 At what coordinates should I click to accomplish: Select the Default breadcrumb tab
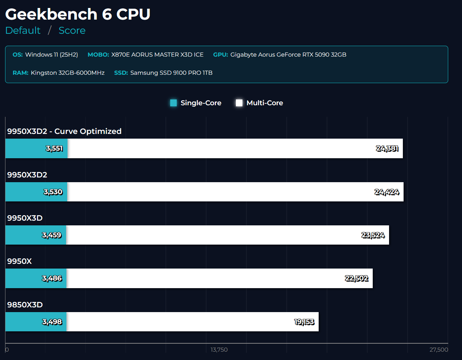[23, 30]
